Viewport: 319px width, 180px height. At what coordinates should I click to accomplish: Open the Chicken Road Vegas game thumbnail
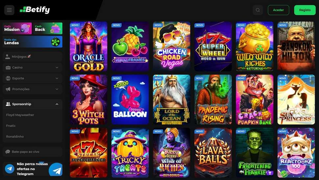[x=171, y=46]
